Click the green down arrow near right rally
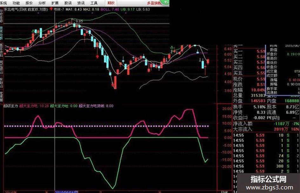The image size is (300, 193). pyautogui.click(x=172, y=48)
